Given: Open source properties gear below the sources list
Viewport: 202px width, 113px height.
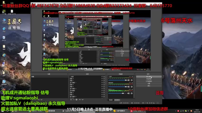Looking at the screenshot, I should click(77, 99).
